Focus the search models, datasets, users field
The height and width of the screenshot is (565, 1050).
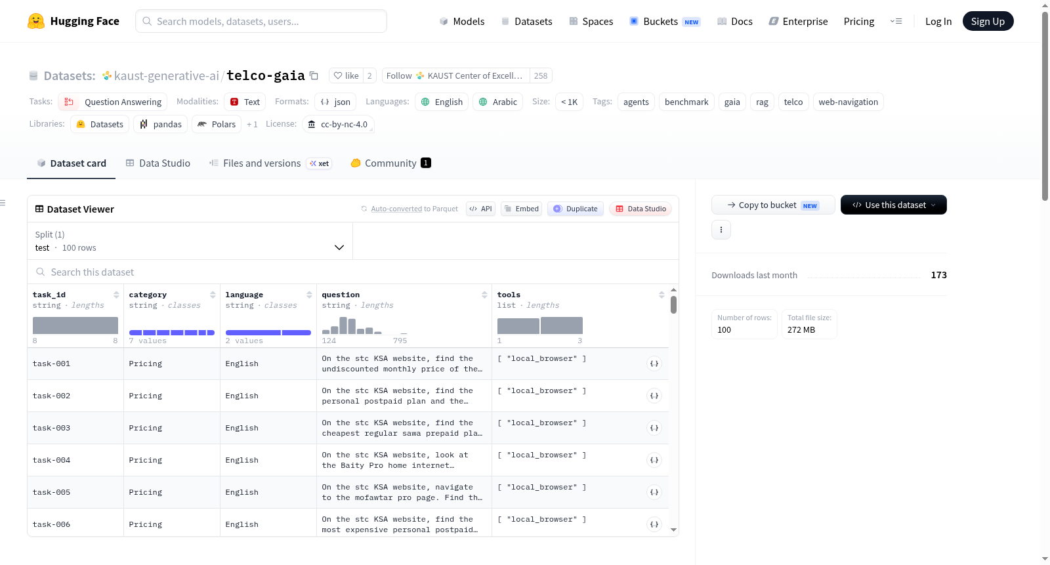pos(261,21)
